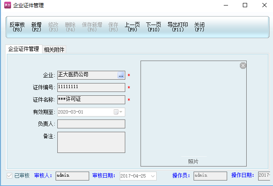
Task: Toggle the 已审核 checkbox
Action: click(9, 176)
